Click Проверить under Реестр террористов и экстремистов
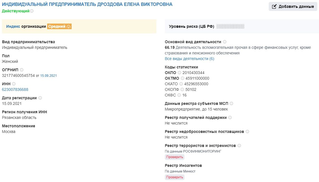The width and height of the screenshot is (319, 182). tap(174, 157)
